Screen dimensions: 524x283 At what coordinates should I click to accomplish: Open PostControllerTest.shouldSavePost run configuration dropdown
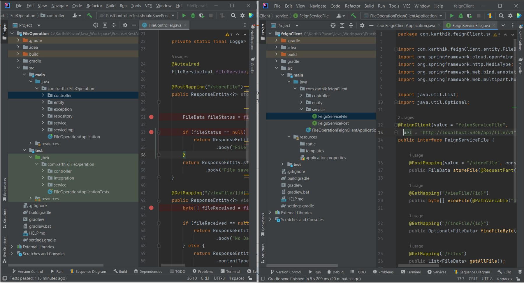click(x=137, y=15)
